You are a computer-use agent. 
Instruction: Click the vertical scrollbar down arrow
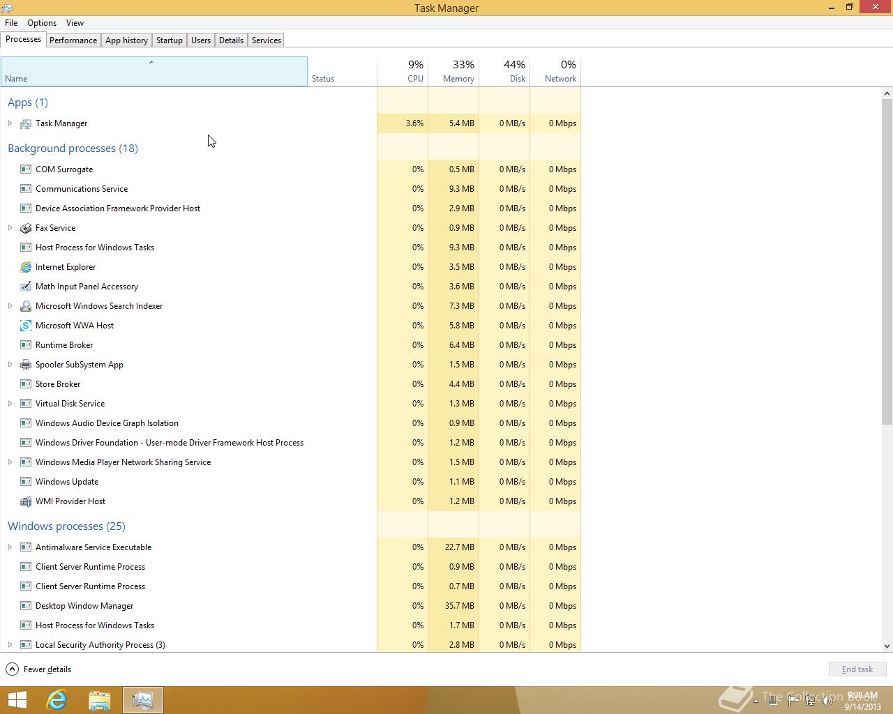pos(887,646)
